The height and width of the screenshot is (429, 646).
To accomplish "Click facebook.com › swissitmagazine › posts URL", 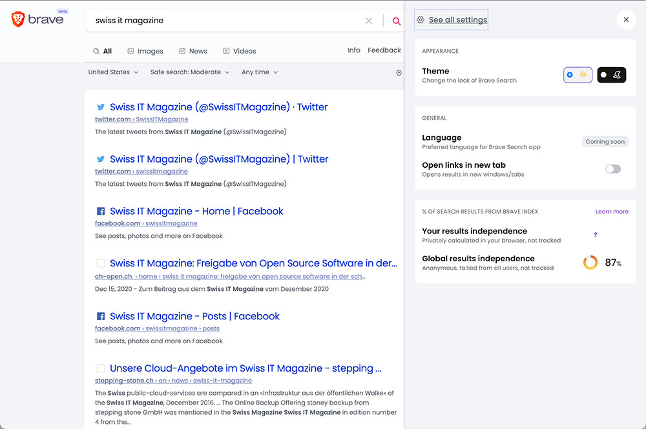I will (157, 328).
